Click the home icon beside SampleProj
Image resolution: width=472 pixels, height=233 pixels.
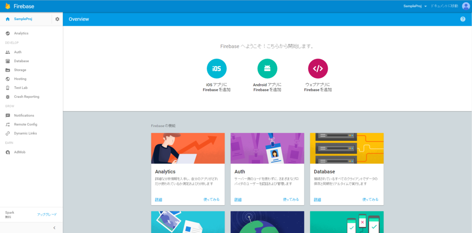[x=8, y=19]
